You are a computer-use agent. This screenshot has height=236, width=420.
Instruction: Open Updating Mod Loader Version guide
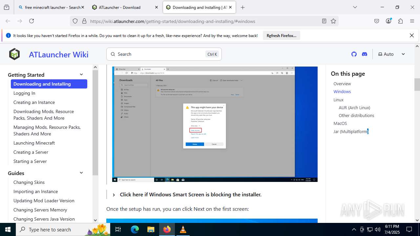pos(44,201)
